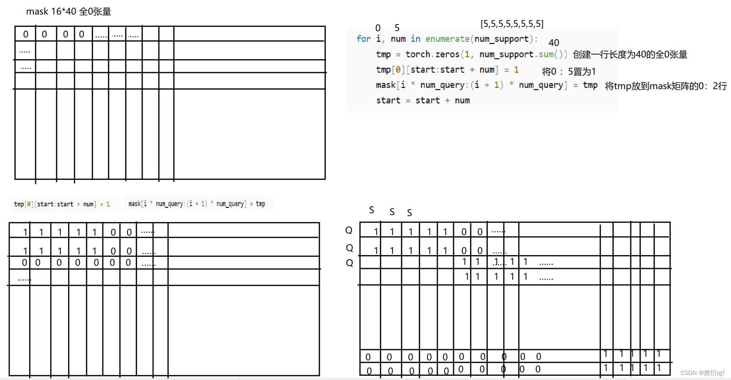Click the word "enumerate" in the code

447,39
